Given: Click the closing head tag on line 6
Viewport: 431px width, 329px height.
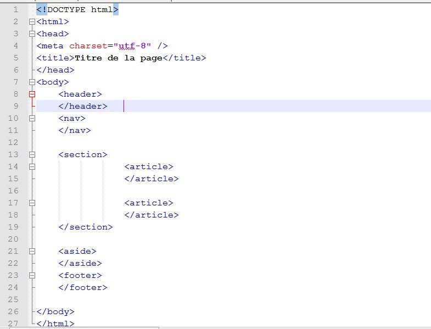Looking at the screenshot, I should click(x=55, y=70).
